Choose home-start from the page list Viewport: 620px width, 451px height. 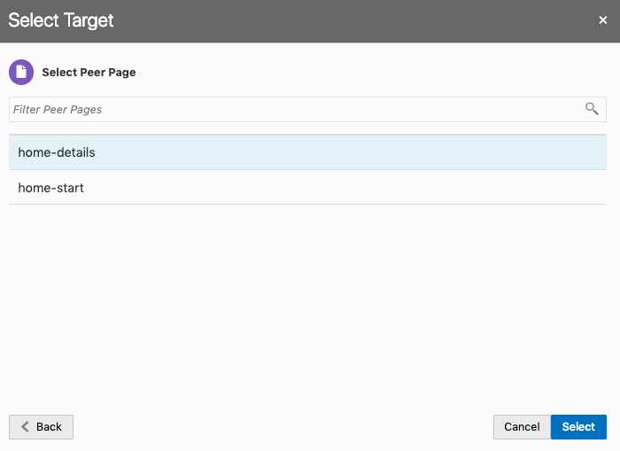307,188
